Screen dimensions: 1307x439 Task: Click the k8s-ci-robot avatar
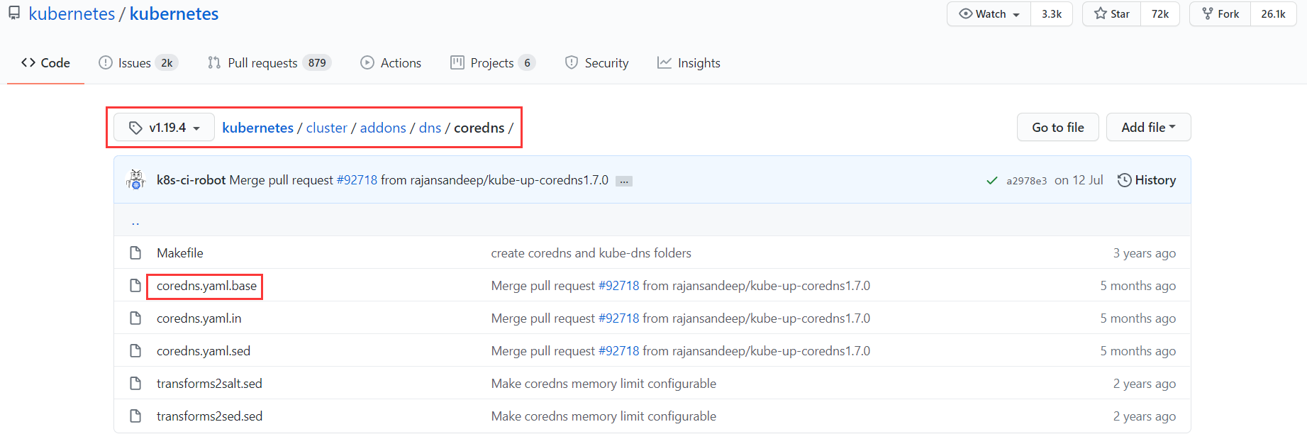[x=135, y=179]
